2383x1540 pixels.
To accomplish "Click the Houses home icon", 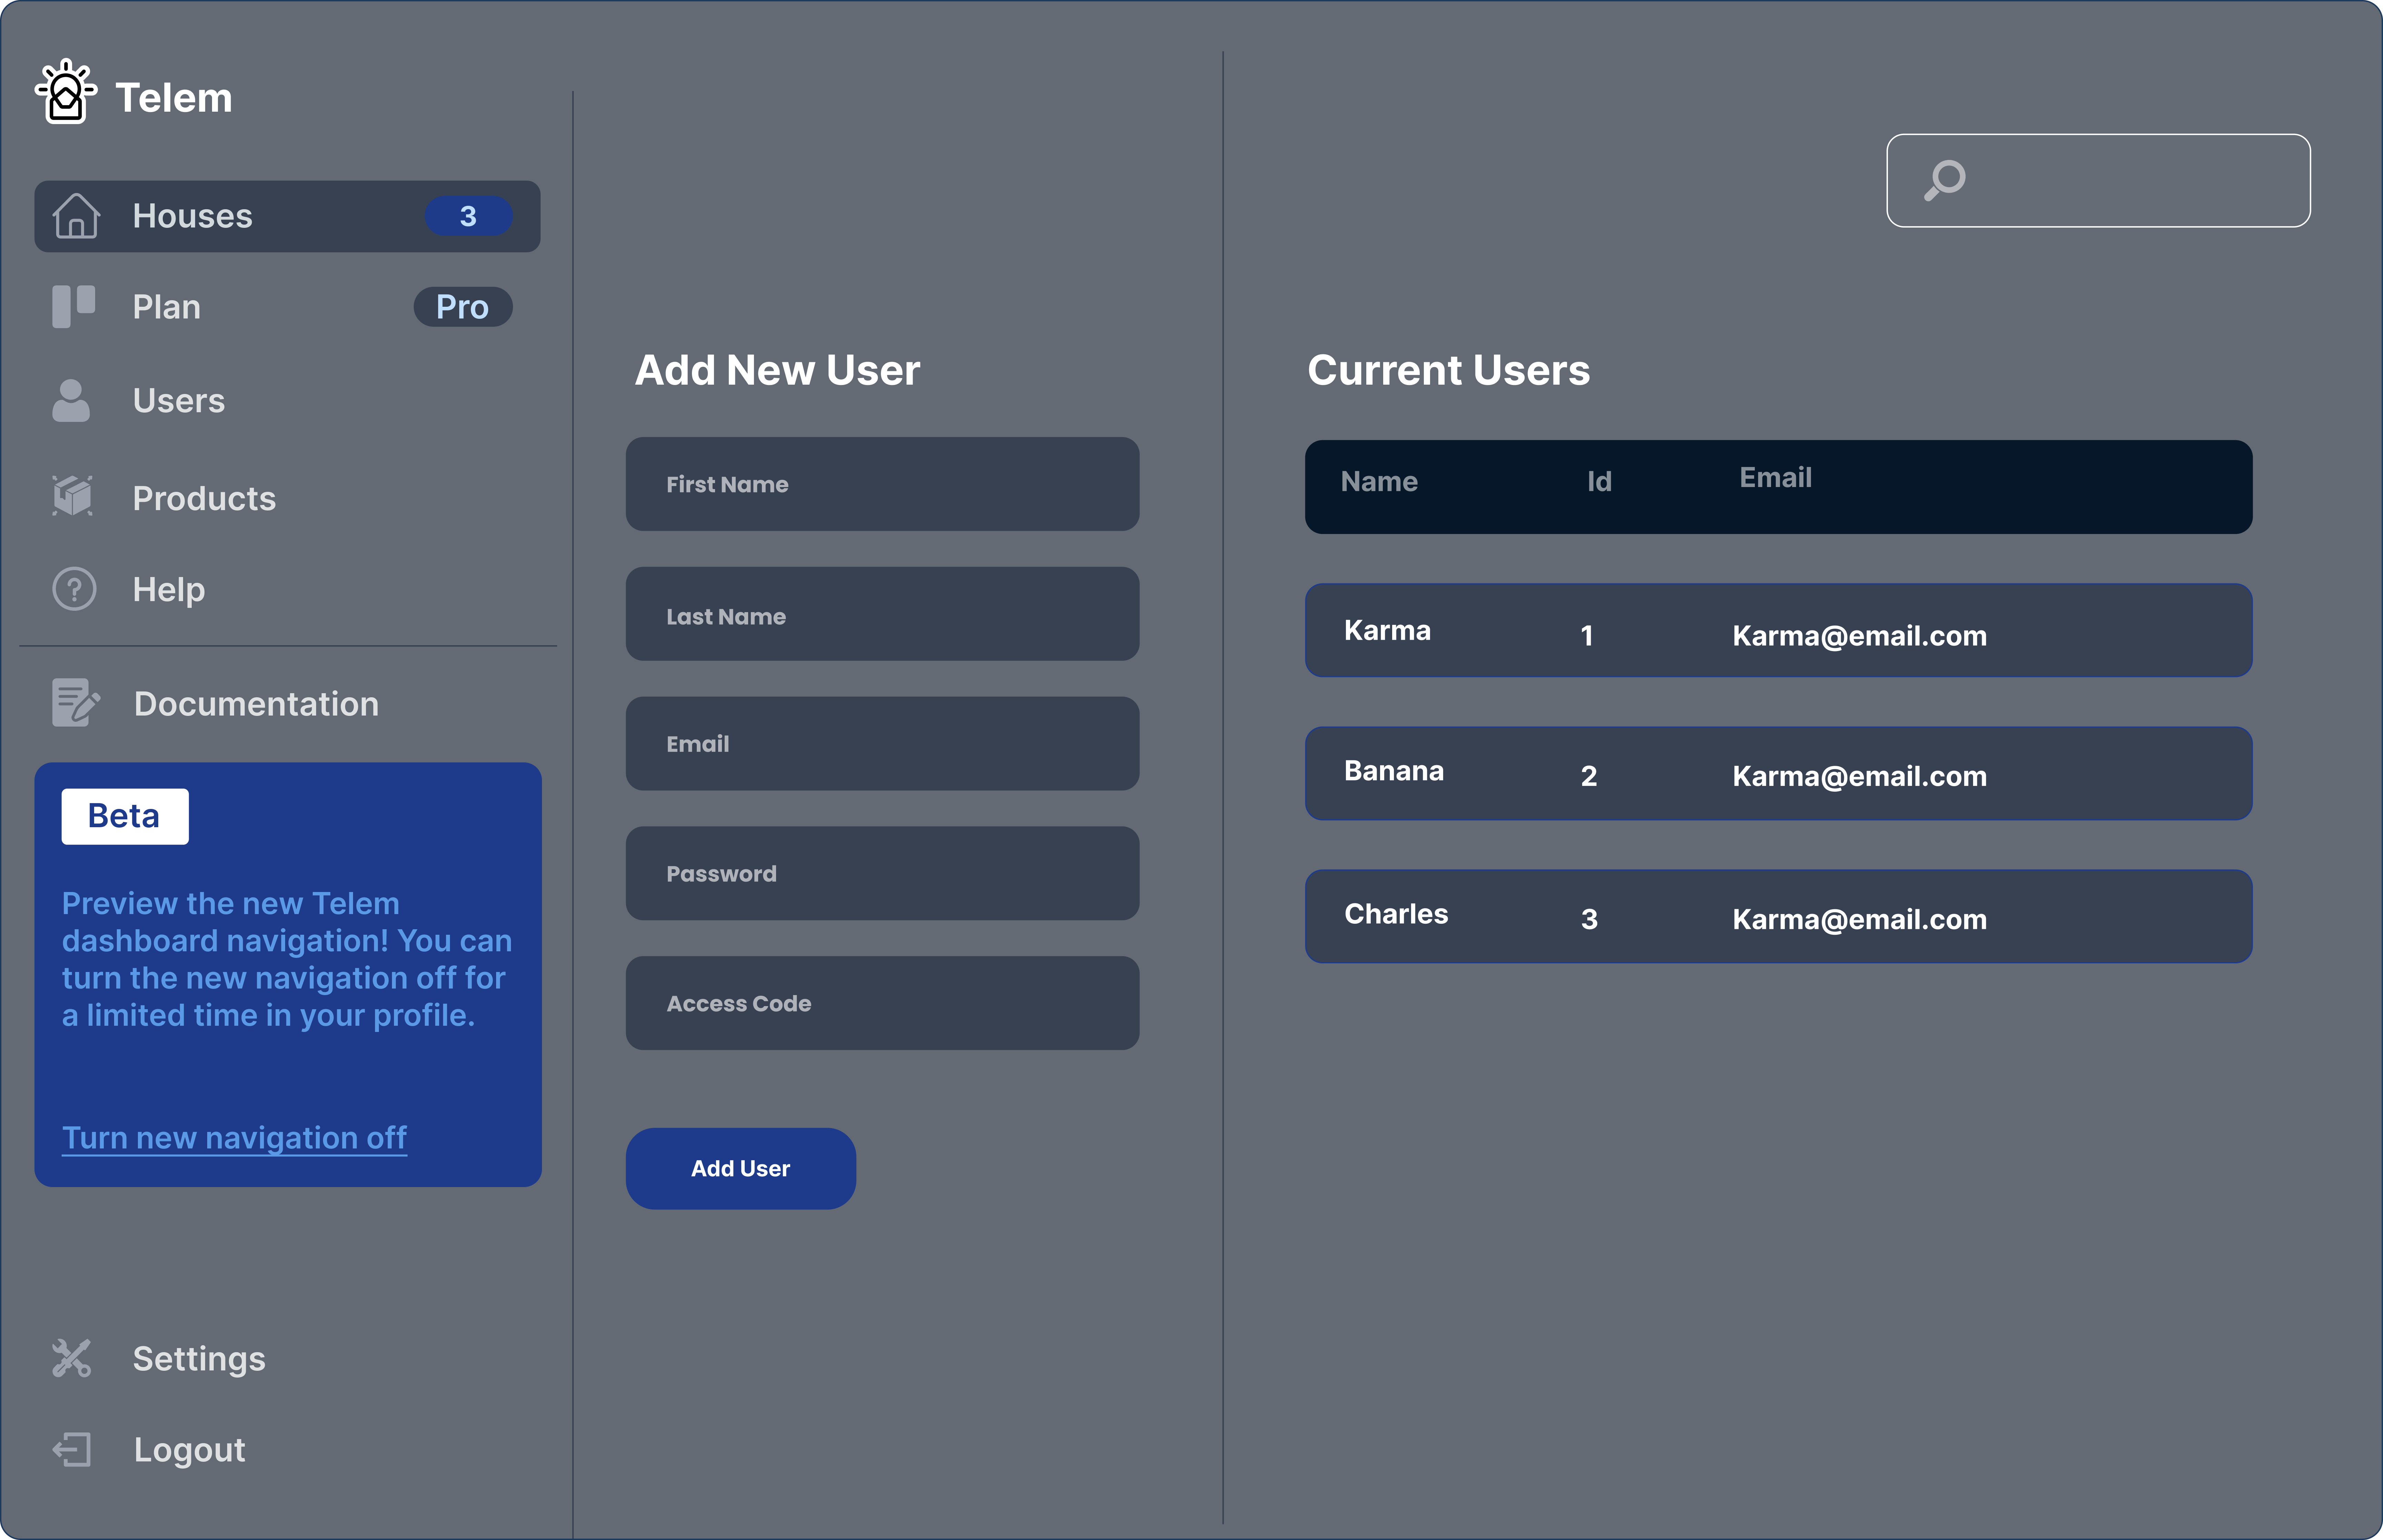I will point(76,216).
